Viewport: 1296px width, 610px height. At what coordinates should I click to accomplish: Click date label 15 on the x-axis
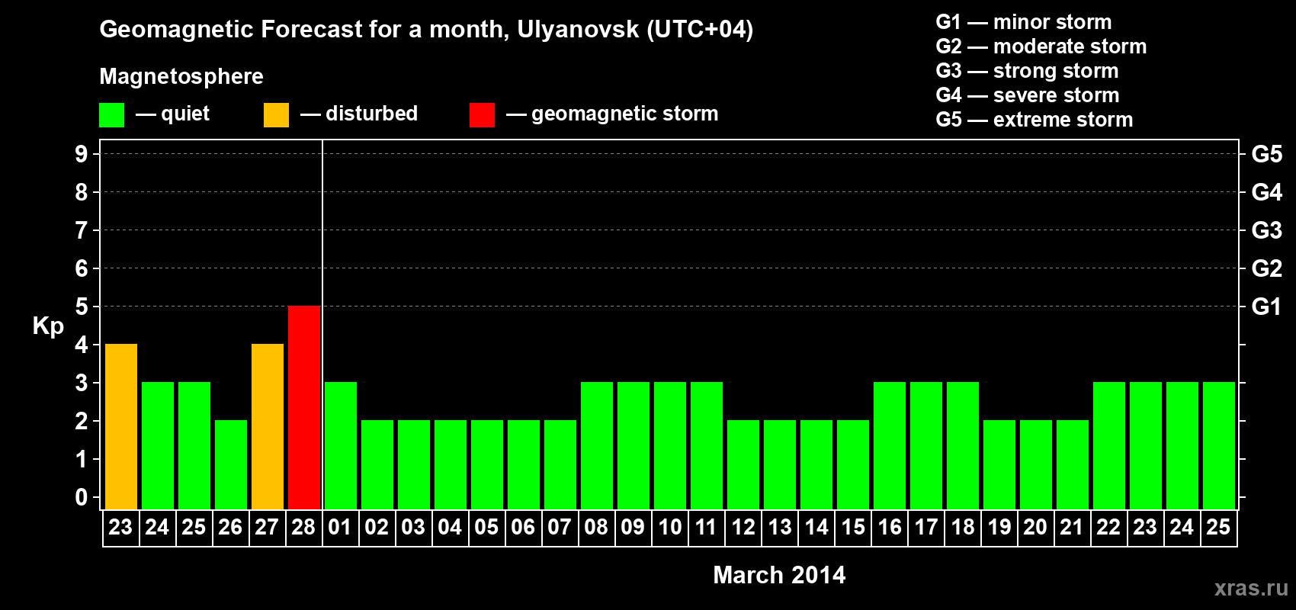pyautogui.click(x=852, y=528)
